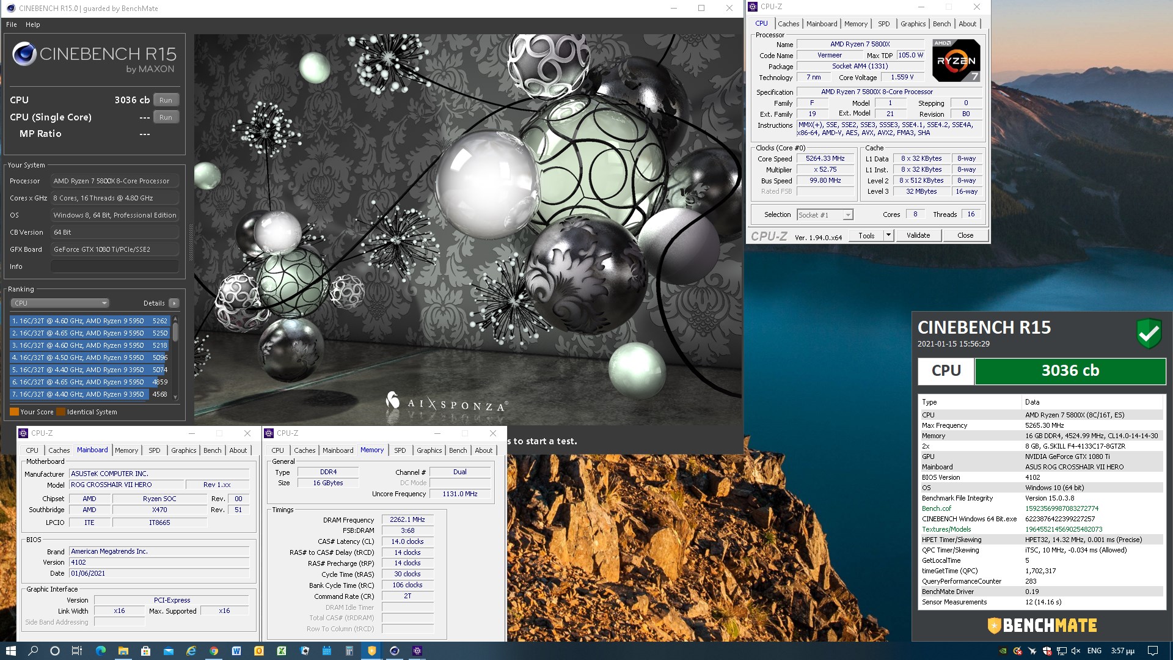
Task: Click DRAM Frequency value 2262.1 MHz
Action: (x=407, y=520)
